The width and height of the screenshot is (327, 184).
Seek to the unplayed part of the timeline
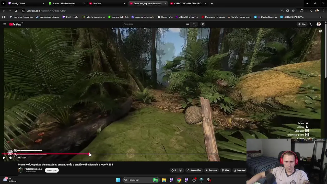click(x=153, y=154)
